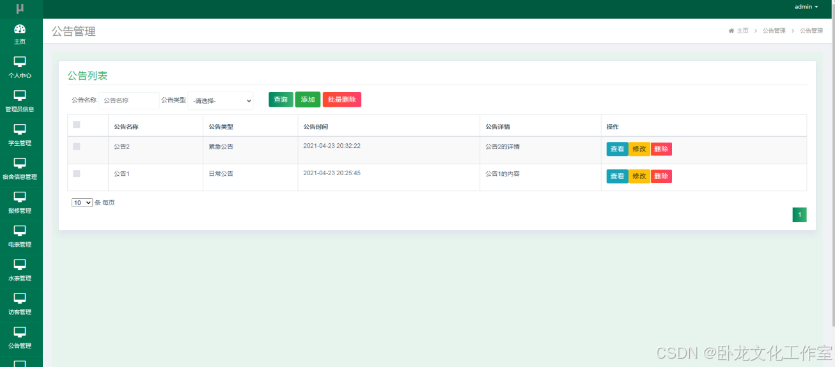Open the admin user dropdown
The width and height of the screenshot is (835, 367).
(806, 7)
